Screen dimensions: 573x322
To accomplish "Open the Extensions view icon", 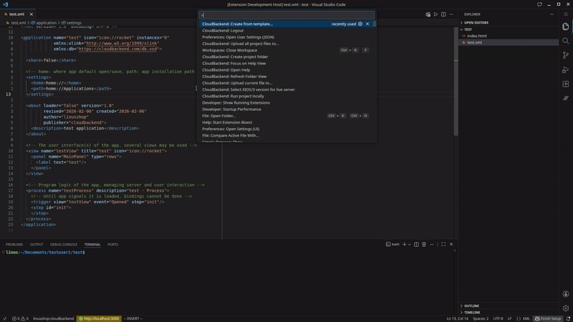I will [x=566, y=84].
